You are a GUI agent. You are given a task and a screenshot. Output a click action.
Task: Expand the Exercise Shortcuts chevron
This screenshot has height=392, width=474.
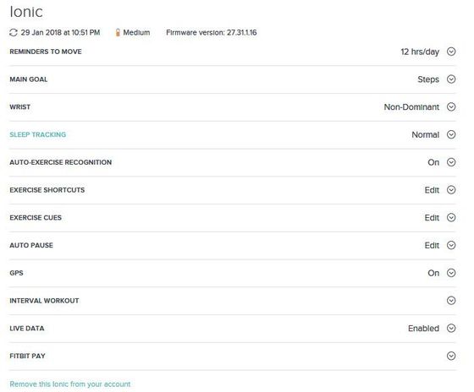pyautogui.click(x=451, y=190)
